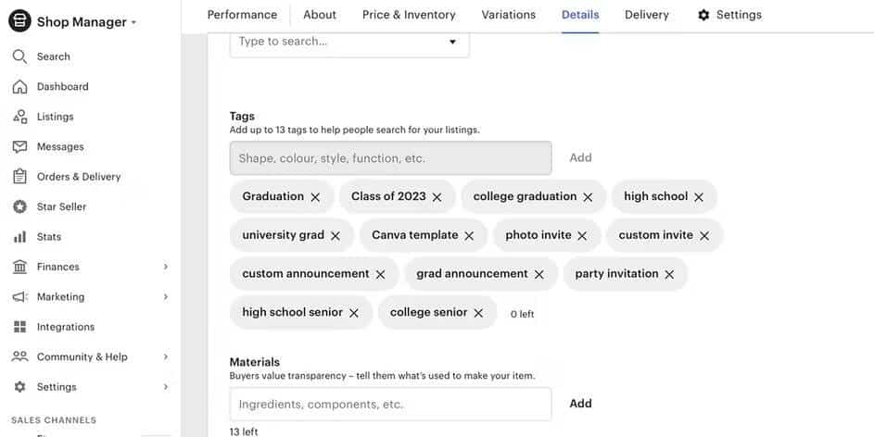Focus the Materials ingredients input field
The width and height of the screenshot is (874, 437).
(x=390, y=405)
